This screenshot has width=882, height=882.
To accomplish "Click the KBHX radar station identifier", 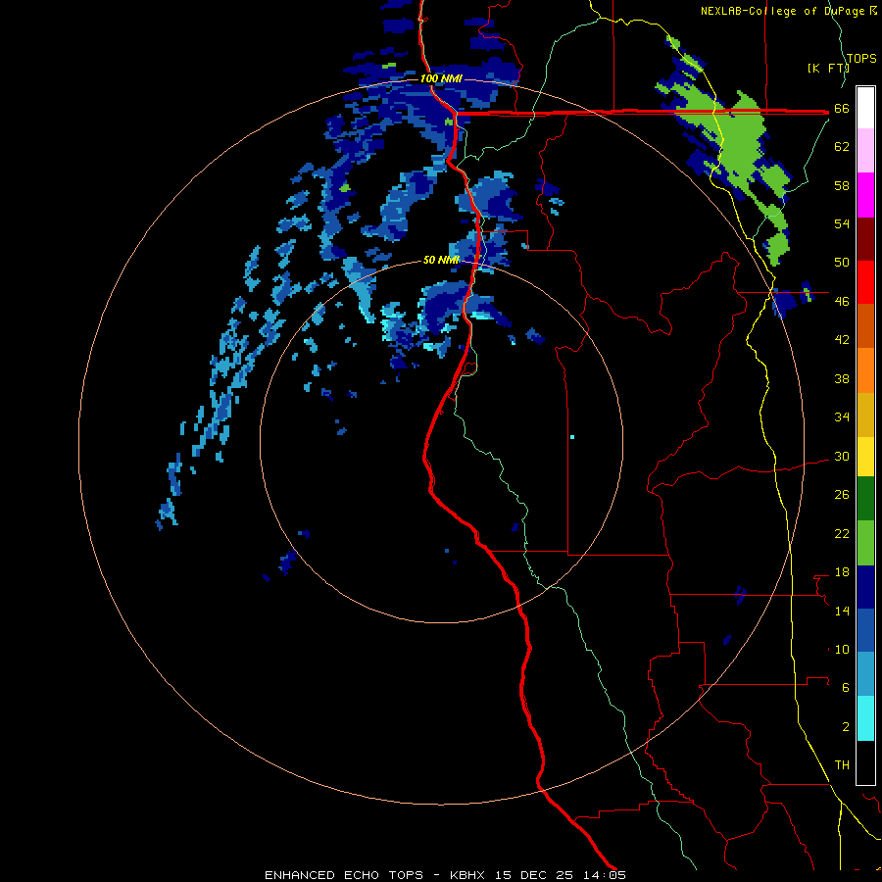I will click(x=466, y=875).
